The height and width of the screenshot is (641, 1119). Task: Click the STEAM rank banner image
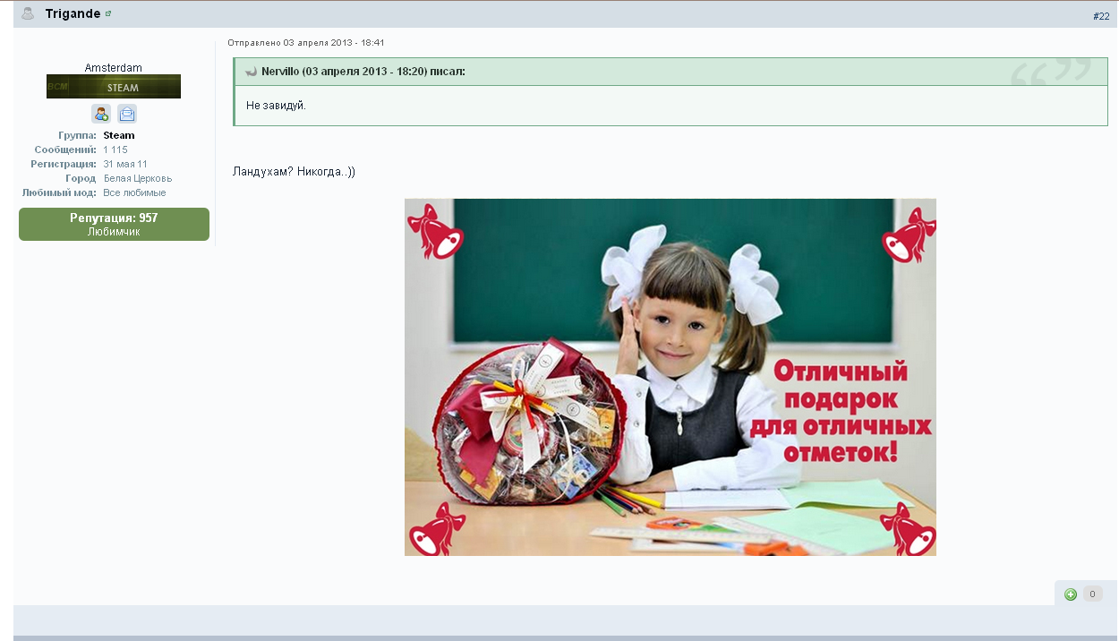(x=114, y=87)
